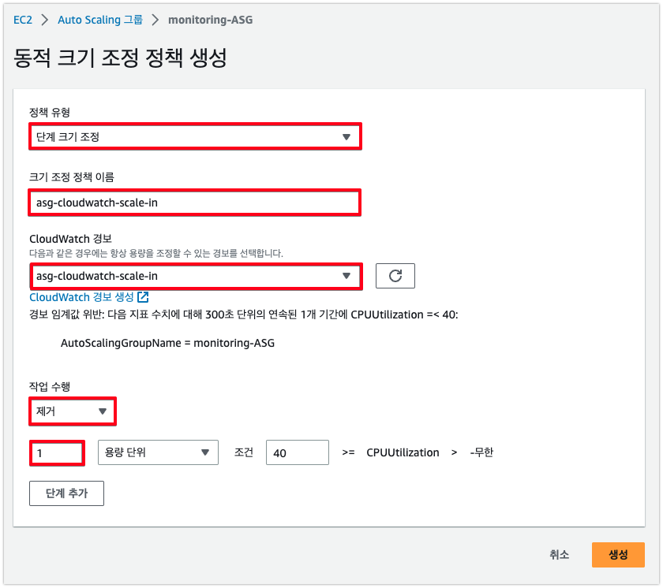Click the AutoScalingGroupName = monitoring-ASG text
This screenshot has width=663, height=588.
[x=167, y=343]
